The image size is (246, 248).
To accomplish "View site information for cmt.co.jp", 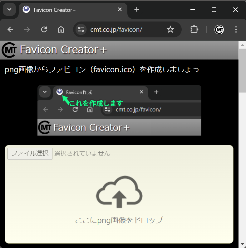I will click(81, 29).
